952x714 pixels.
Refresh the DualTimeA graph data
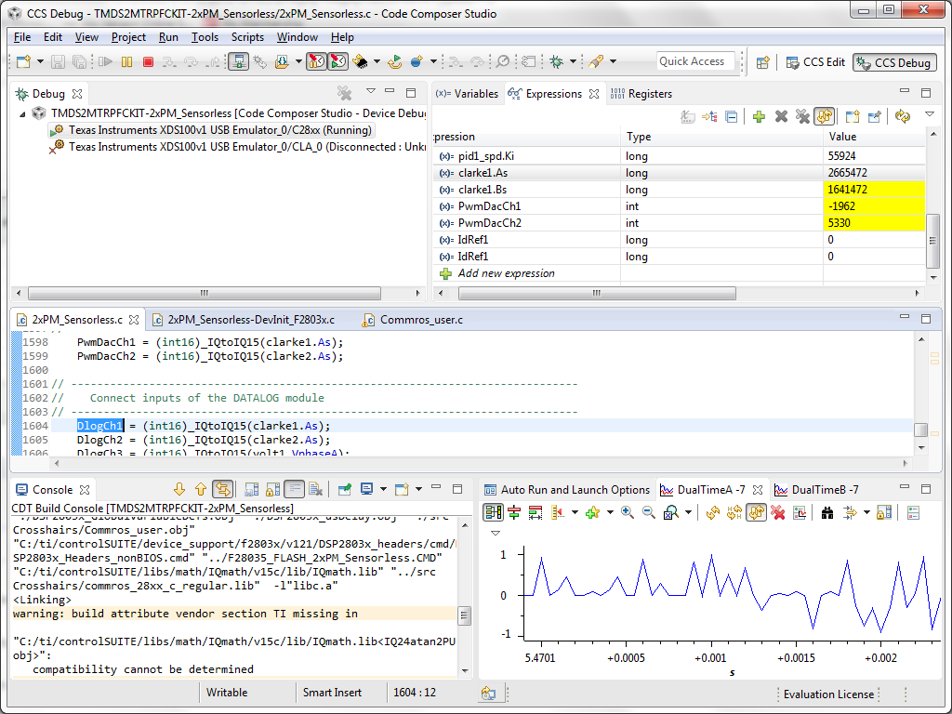pyautogui.click(x=712, y=512)
